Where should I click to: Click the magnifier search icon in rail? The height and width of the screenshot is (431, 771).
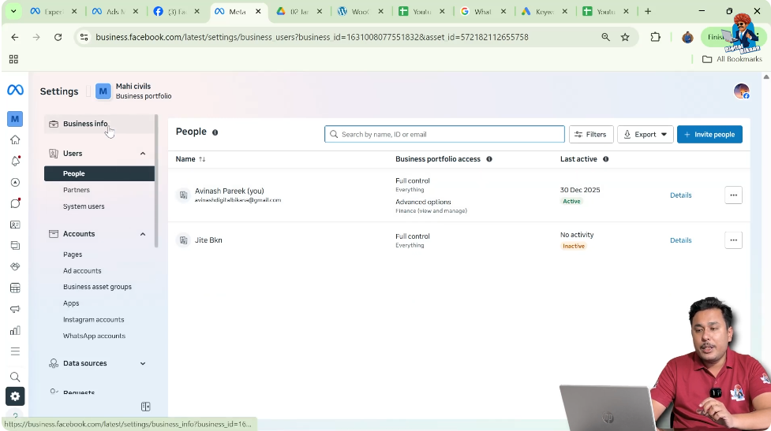point(15,377)
